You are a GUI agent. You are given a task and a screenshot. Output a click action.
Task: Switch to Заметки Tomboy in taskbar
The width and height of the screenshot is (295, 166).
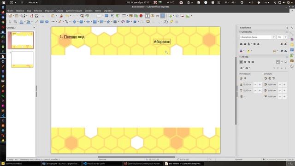[21, 164]
